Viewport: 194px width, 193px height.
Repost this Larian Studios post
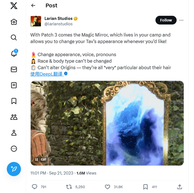point(69,187)
